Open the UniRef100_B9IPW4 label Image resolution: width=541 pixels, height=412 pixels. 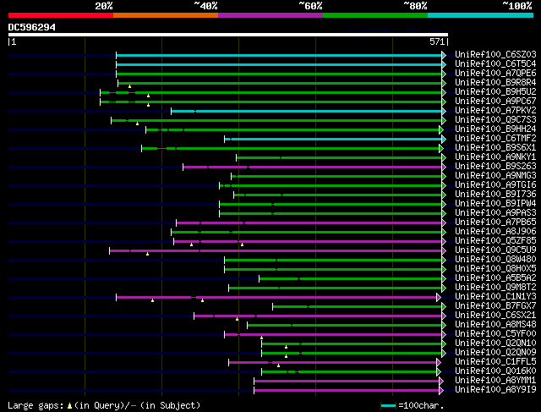point(495,203)
